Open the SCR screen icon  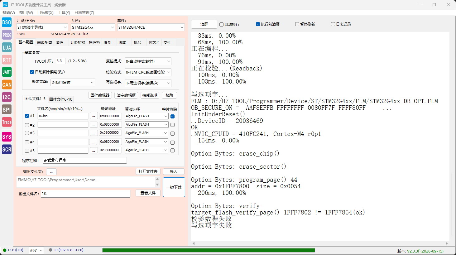pos(7,149)
